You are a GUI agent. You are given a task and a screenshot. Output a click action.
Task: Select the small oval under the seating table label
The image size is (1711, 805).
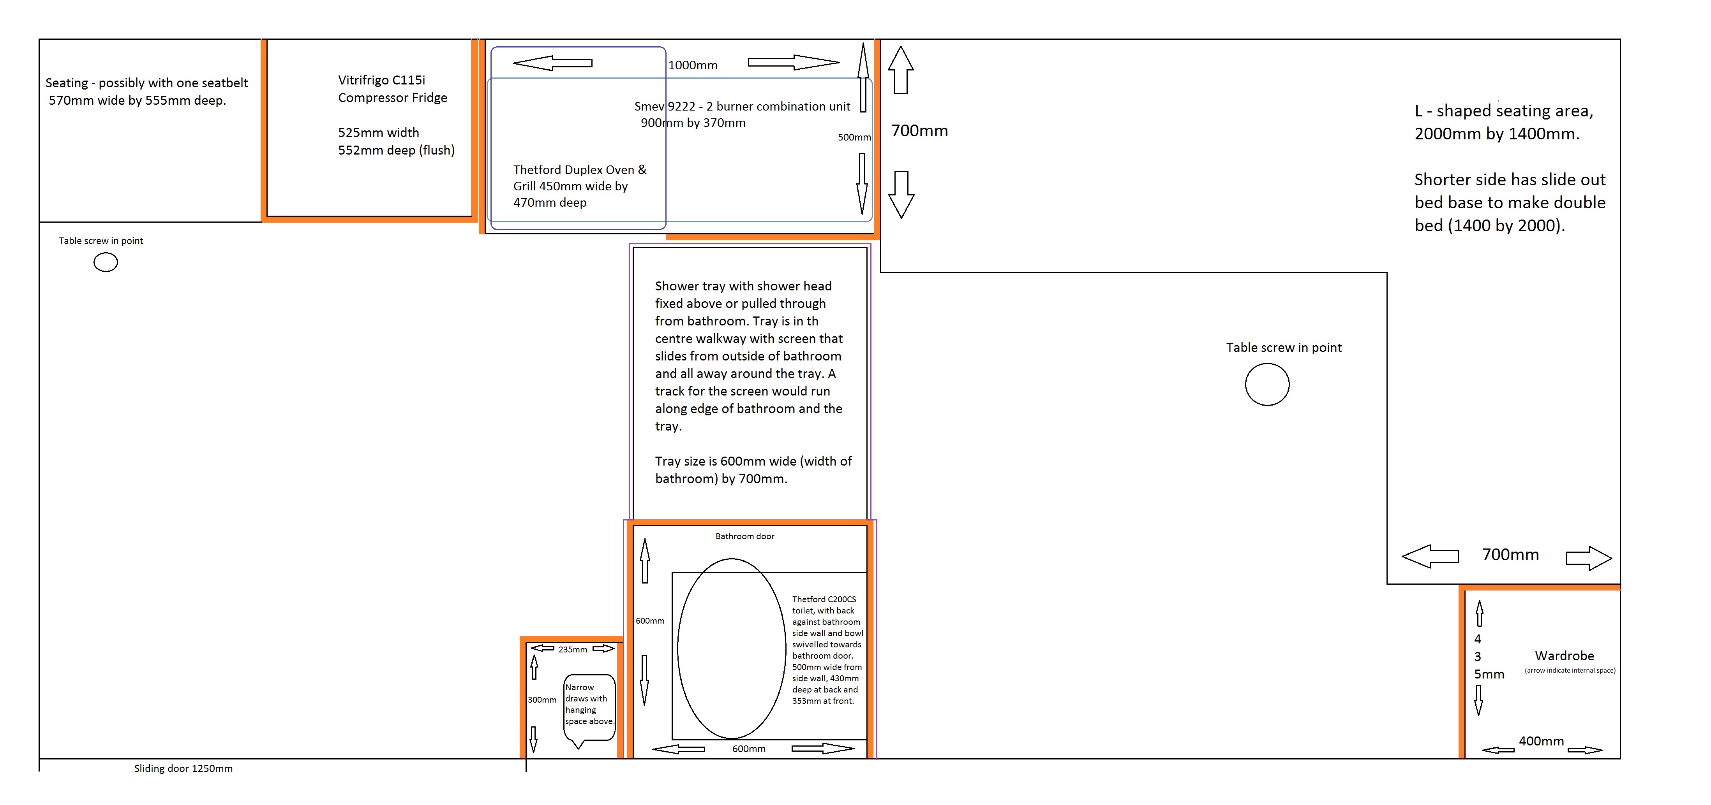coord(106,263)
